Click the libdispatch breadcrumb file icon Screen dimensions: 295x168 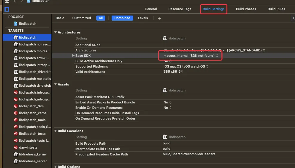click(x=29, y=1)
